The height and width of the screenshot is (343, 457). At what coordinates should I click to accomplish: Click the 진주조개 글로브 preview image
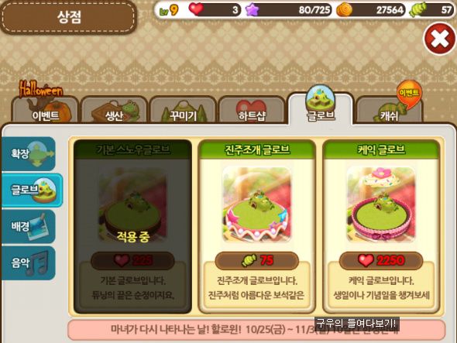(256, 204)
